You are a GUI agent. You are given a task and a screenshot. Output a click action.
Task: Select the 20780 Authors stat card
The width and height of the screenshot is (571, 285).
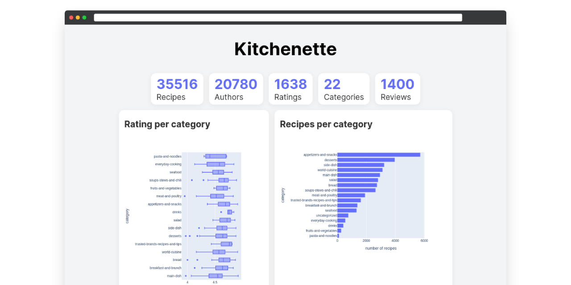pyautogui.click(x=236, y=89)
